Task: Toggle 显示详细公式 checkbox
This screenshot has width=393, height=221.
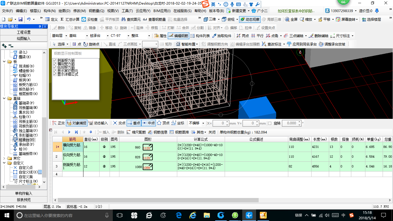Action: pyautogui.click(x=55, y=74)
